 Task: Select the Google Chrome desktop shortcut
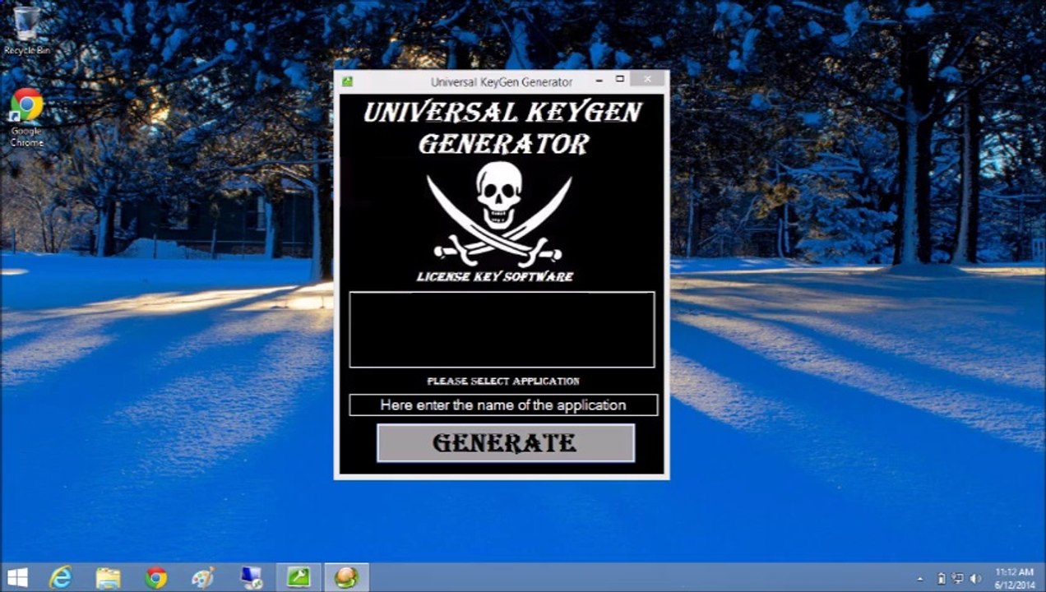(26, 118)
